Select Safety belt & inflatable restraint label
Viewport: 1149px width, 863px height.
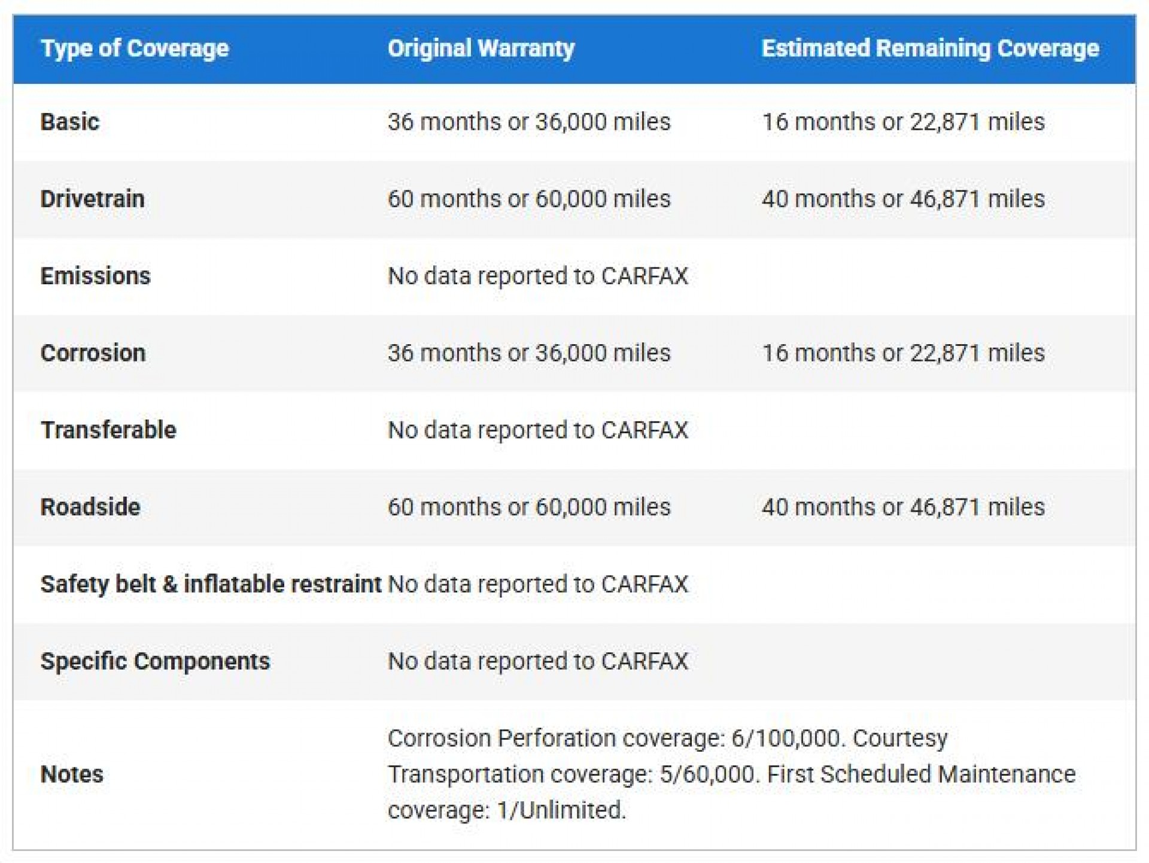(211, 584)
